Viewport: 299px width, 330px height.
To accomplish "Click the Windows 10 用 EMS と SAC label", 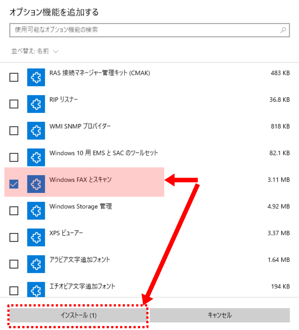I will tap(104, 153).
